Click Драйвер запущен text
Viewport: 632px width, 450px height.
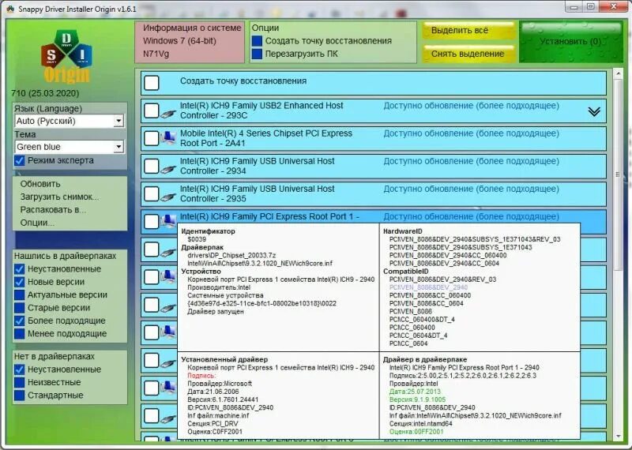tap(216, 311)
